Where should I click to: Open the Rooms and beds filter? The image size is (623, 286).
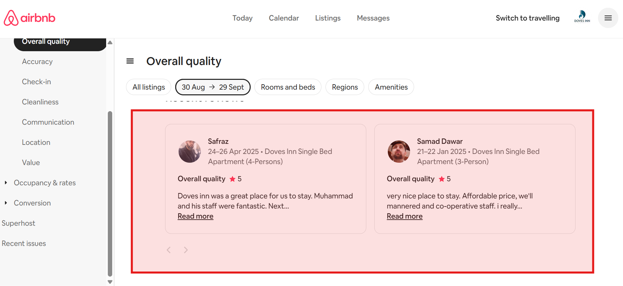point(288,87)
